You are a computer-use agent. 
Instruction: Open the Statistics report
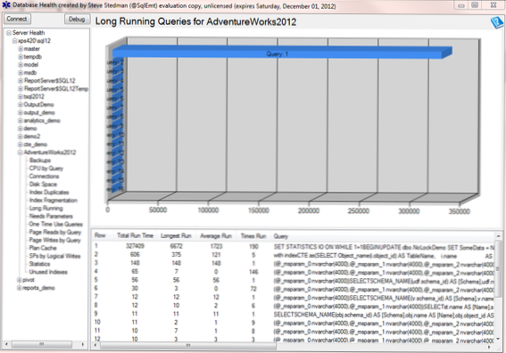(39, 264)
